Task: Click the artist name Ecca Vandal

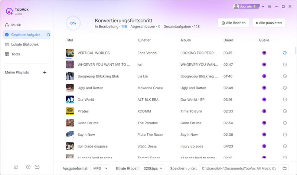Action: 147,53
